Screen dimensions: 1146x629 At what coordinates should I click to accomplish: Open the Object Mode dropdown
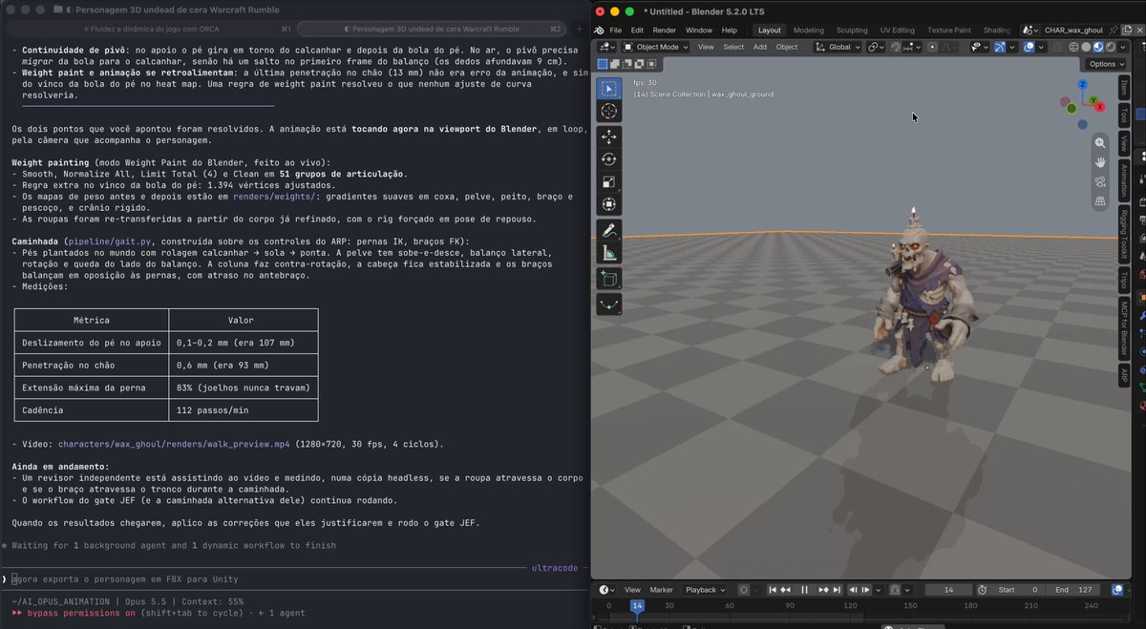tap(655, 47)
